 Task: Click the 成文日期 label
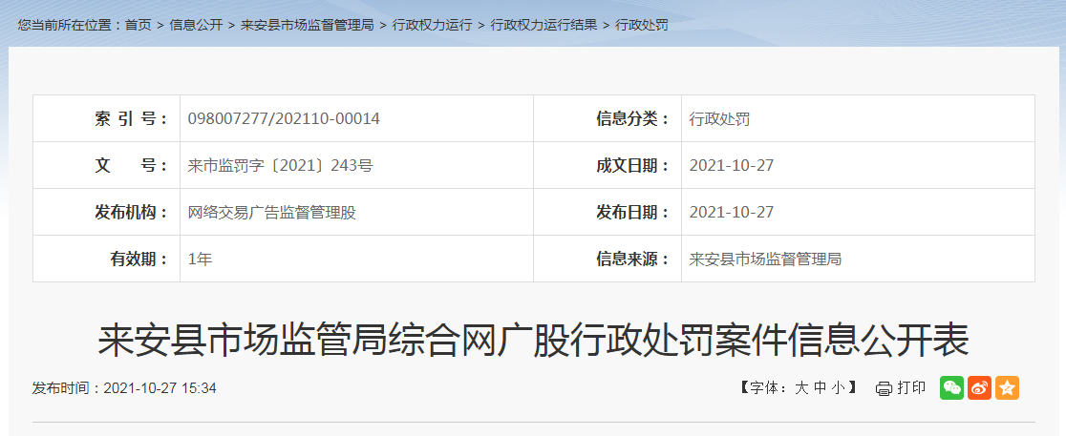coord(633,166)
